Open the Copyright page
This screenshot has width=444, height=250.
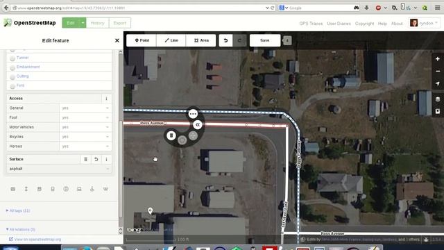[x=364, y=24]
